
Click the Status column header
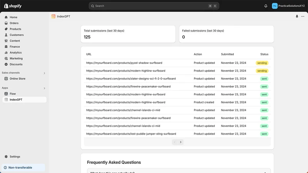[x=264, y=54]
